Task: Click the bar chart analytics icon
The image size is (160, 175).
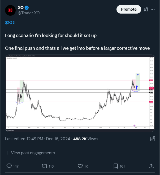Action: (7, 153)
